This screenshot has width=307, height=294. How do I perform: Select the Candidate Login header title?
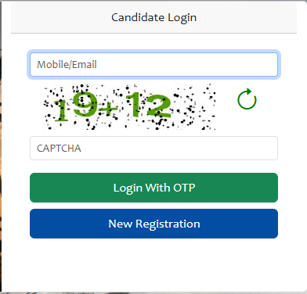coord(153,17)
